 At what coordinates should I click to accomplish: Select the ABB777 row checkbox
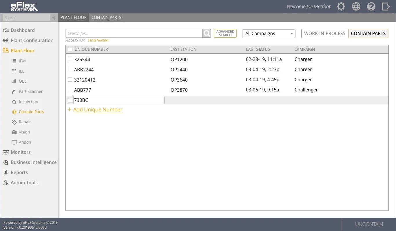pos(70,90)
